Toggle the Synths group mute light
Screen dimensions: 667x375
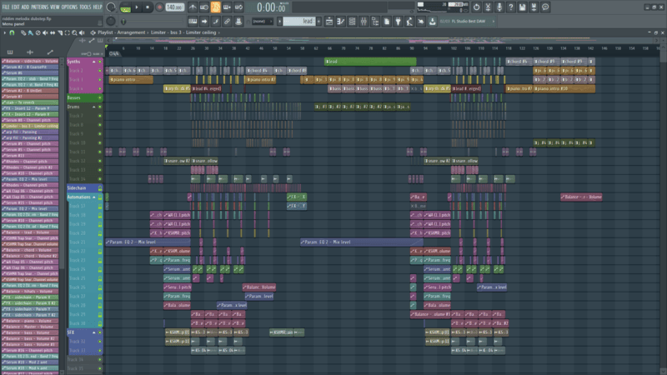pos(100,61)
